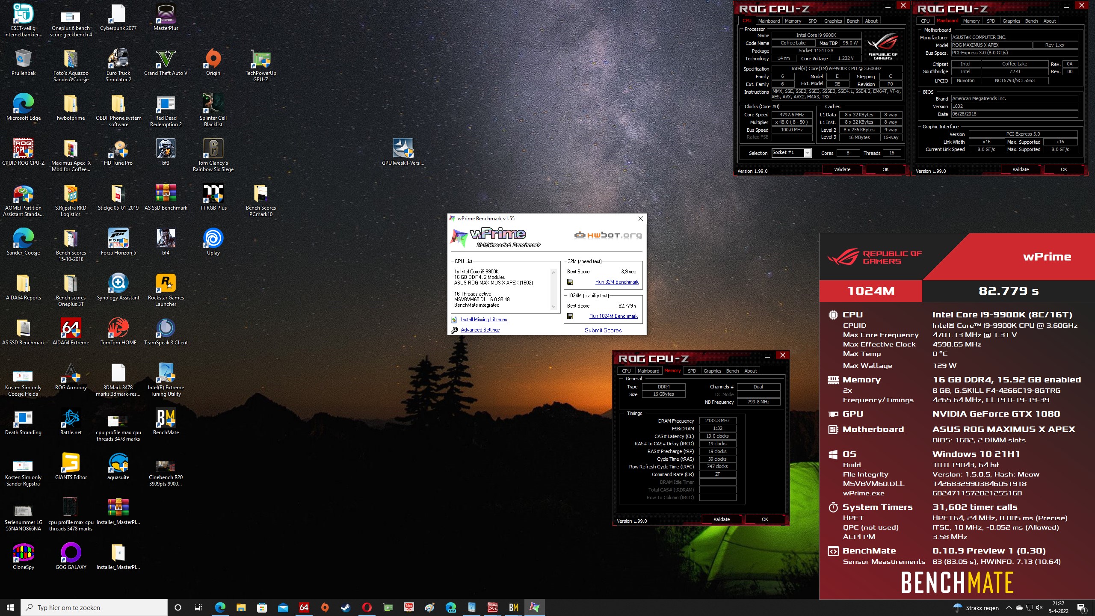The width and height of the screenshot is (1095, 616).
Task: Launch TeamSpeak 3 Client shortcut
Action: point(166,332)
